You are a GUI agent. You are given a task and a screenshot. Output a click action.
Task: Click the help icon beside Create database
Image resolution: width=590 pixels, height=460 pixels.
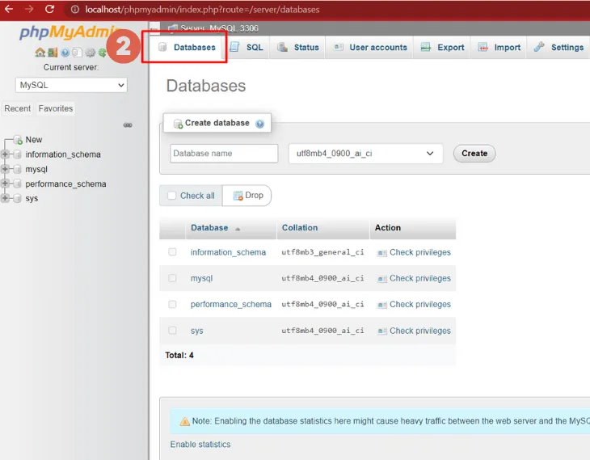pyautogui.click(x=259, y=124)
